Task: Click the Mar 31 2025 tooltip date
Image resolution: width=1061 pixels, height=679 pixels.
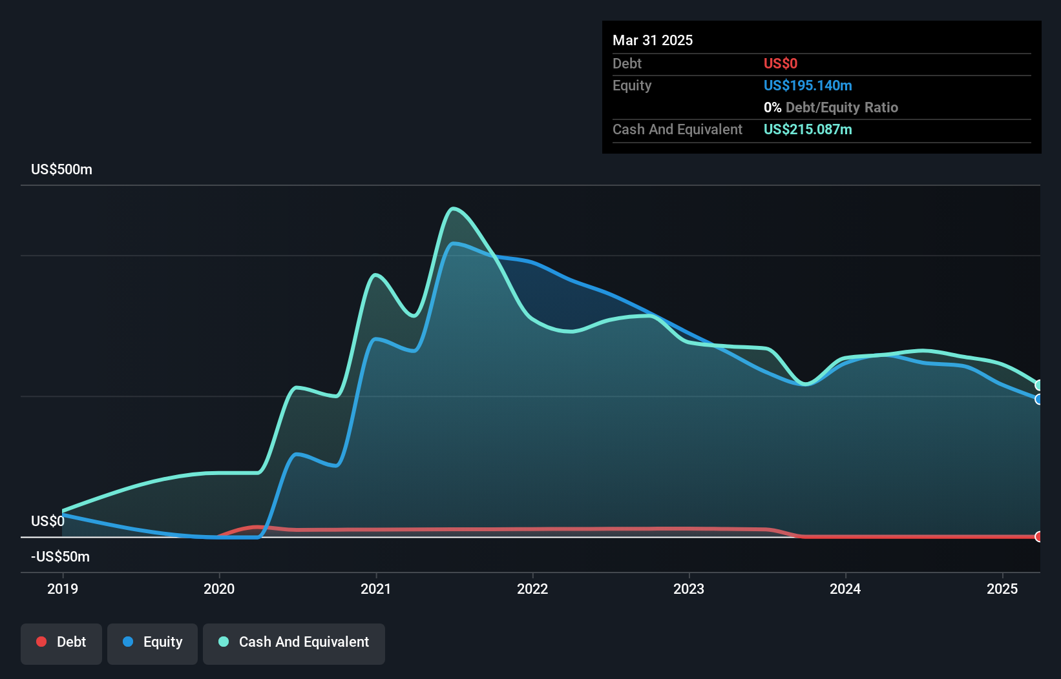Action: point(653,40)
